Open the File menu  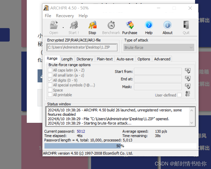pyautogui.click(x=48, y=16)
